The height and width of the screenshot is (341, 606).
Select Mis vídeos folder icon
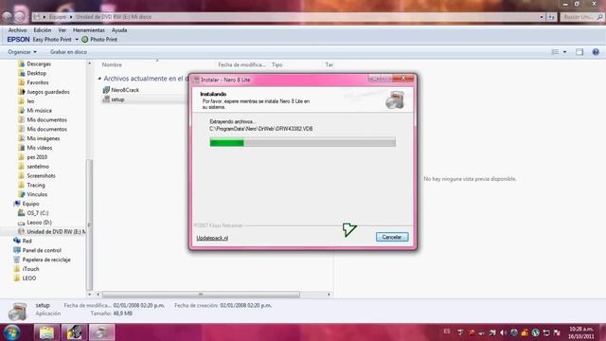(x=22, y=148)
